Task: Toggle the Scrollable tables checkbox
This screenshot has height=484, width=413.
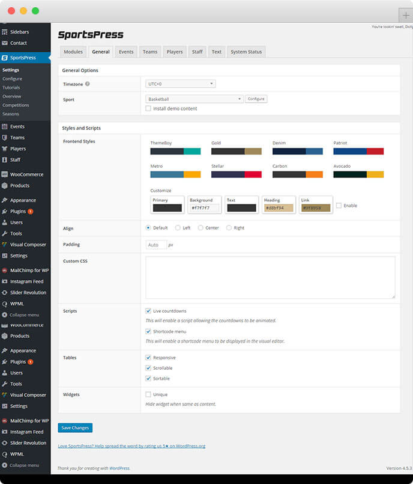Action: [x=148, y=368]
